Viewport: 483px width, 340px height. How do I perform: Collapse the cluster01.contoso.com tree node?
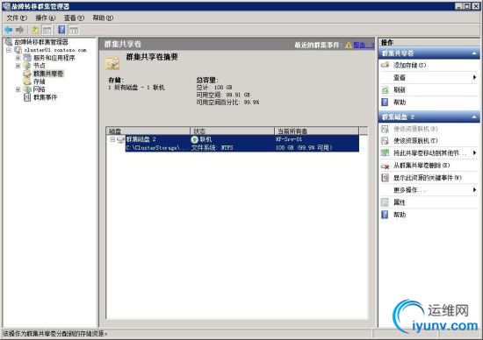9,50
